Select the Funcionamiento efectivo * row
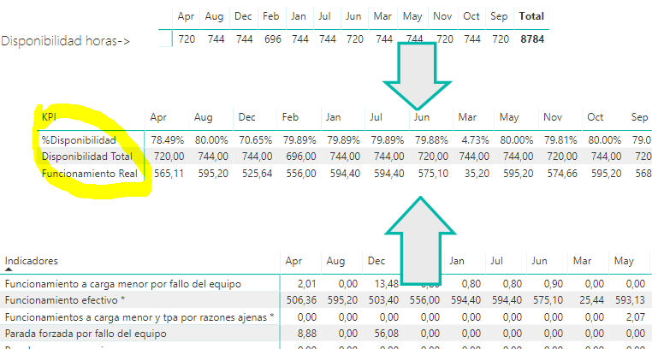652x349 pixels. pyautogui.click(x=324, y=300)
